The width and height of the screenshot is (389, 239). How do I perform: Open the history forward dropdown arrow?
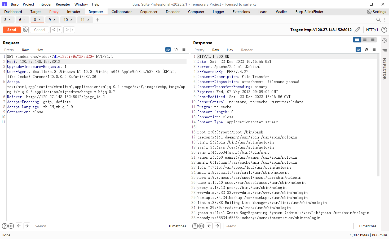pyautogui.click(x=73, y=30)
